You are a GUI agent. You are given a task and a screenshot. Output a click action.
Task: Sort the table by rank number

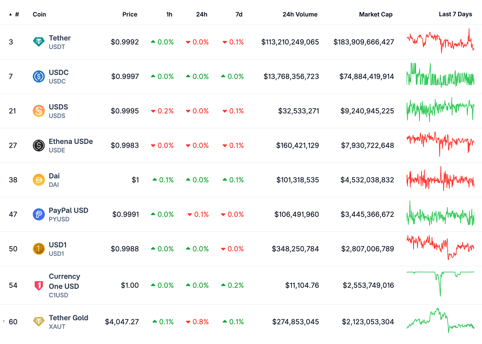coord(16,14)
